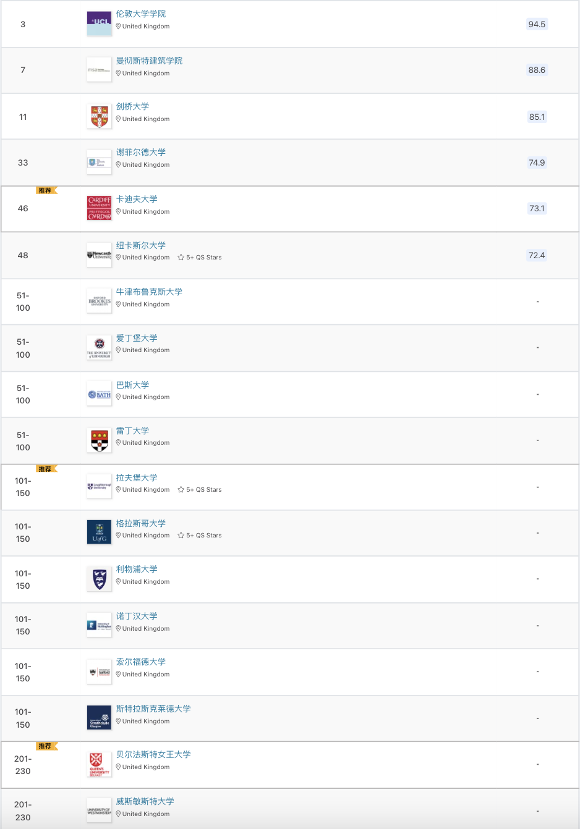Viewport: 580px width, 829px height.
Task: Click the 5+ QS Stars badge for 拉夫堡大学
Action: click(x=200, y=490)
